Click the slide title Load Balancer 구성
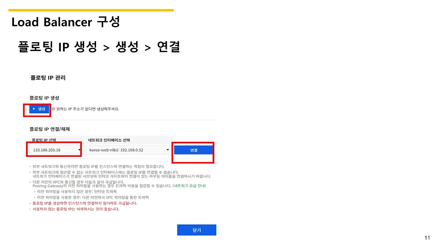This screenshot has height=245, width=436. click(x=65, y=22)
